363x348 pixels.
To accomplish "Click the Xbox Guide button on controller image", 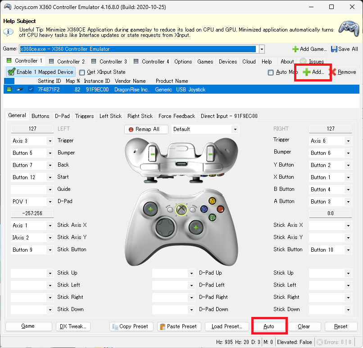I will [x=181, y=209].
